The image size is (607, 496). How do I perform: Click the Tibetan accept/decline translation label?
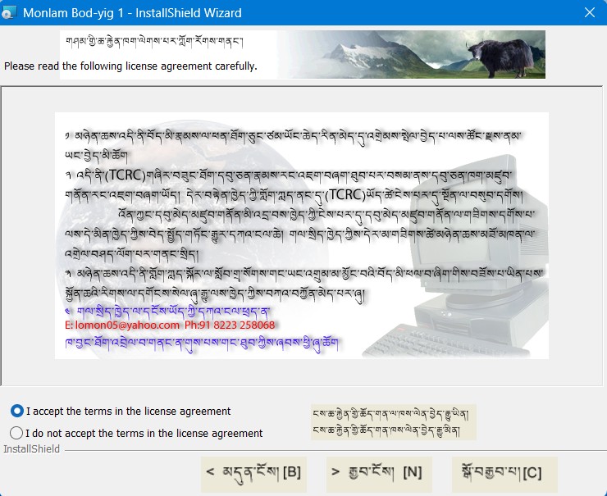(393, 422)
